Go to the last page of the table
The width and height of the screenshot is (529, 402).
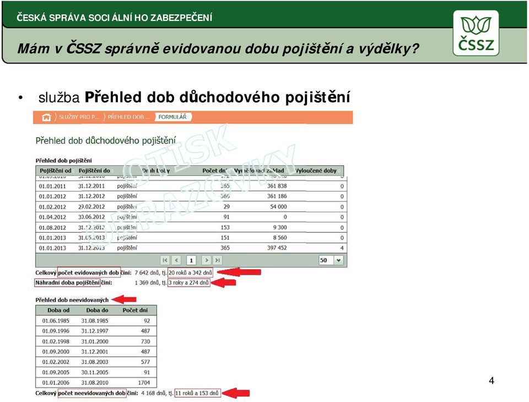(x=218, y=260)
